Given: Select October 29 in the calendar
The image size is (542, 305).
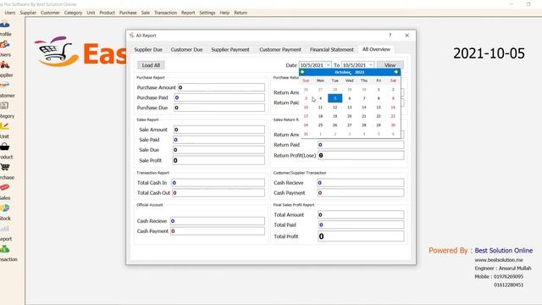Looking at the screenshot, I should click(x=379, y=125).
